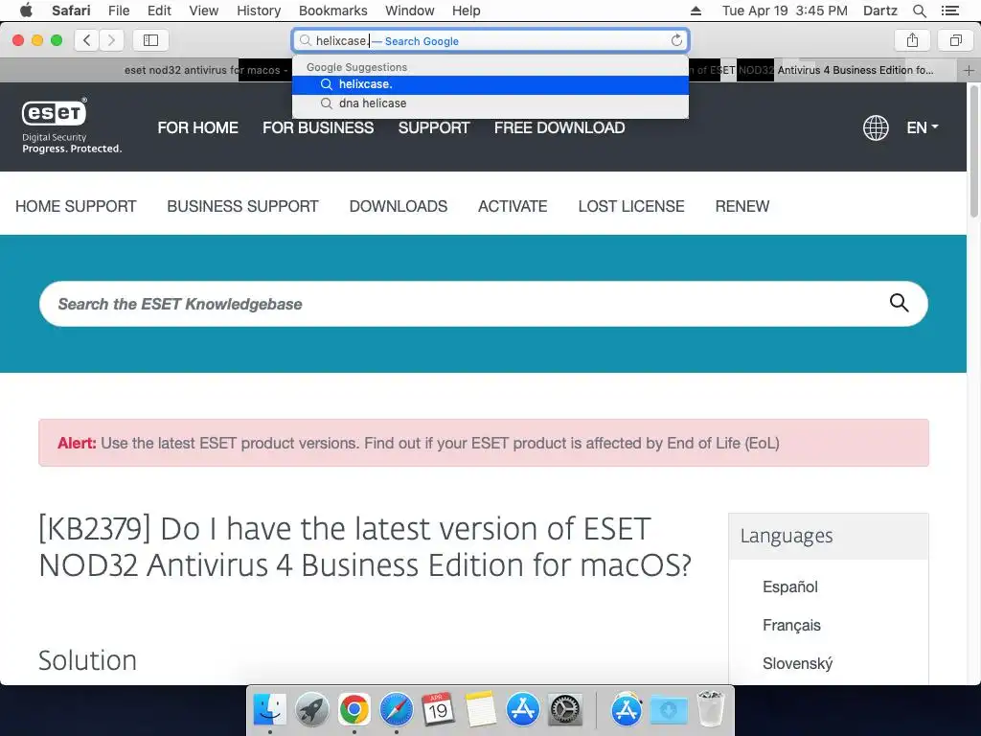The image size is (981, 736).
Task: Click the reload page icon in address bar
Action: [x=676, y=40]
